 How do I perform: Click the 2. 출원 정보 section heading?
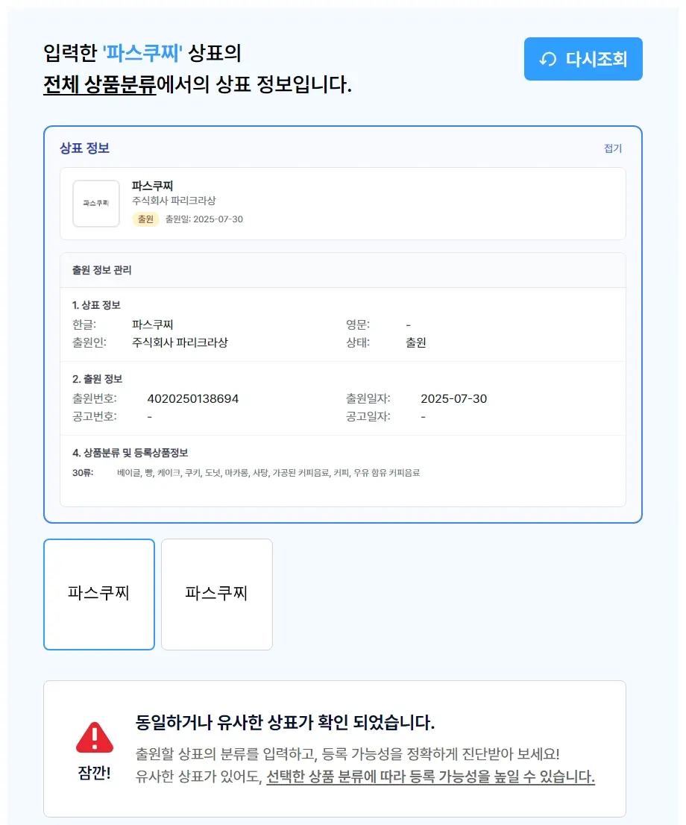pos(98,379)
